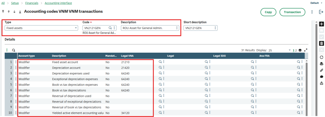Select 'Reversal of depreciation used' cell
325x117 pixels.
click(72, 96)
